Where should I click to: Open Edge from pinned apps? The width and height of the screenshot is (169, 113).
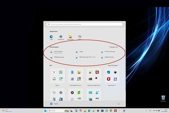pos(51,36)
